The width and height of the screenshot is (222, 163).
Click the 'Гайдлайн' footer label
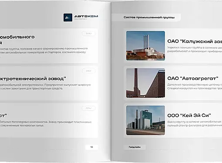click(135, 147)
